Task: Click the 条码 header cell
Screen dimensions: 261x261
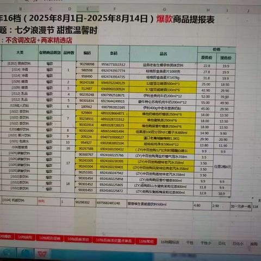Action: pos(114,53)
